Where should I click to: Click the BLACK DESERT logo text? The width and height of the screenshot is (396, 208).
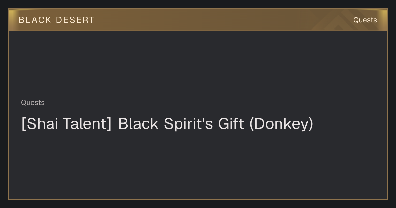56,20
